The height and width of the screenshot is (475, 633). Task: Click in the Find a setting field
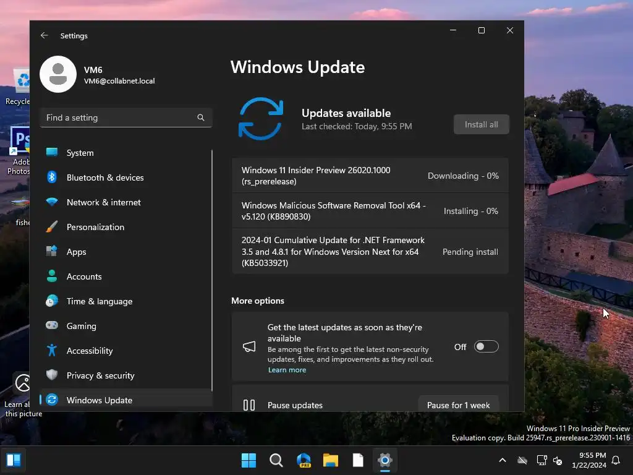(126, 118)
